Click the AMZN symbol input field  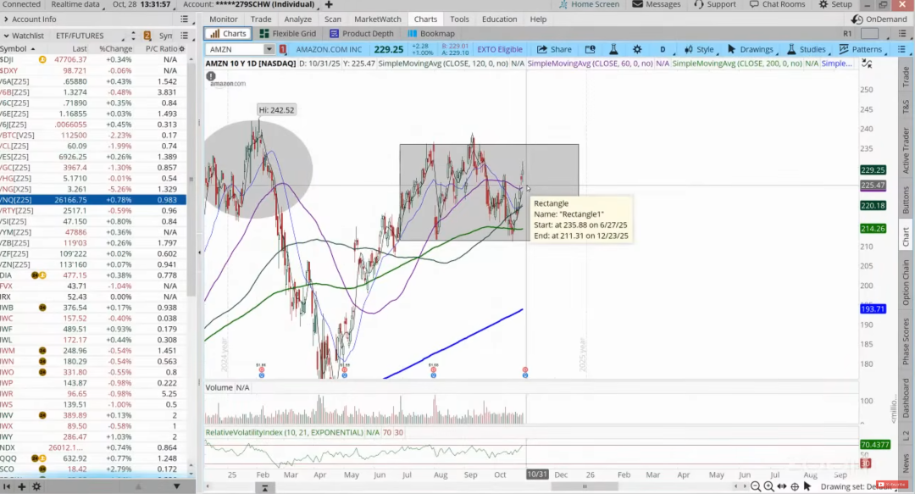click(x=235, y=50)
